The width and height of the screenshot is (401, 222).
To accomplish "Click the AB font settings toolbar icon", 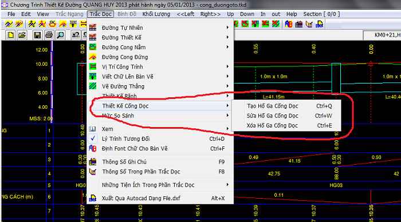I will point(289,24).
